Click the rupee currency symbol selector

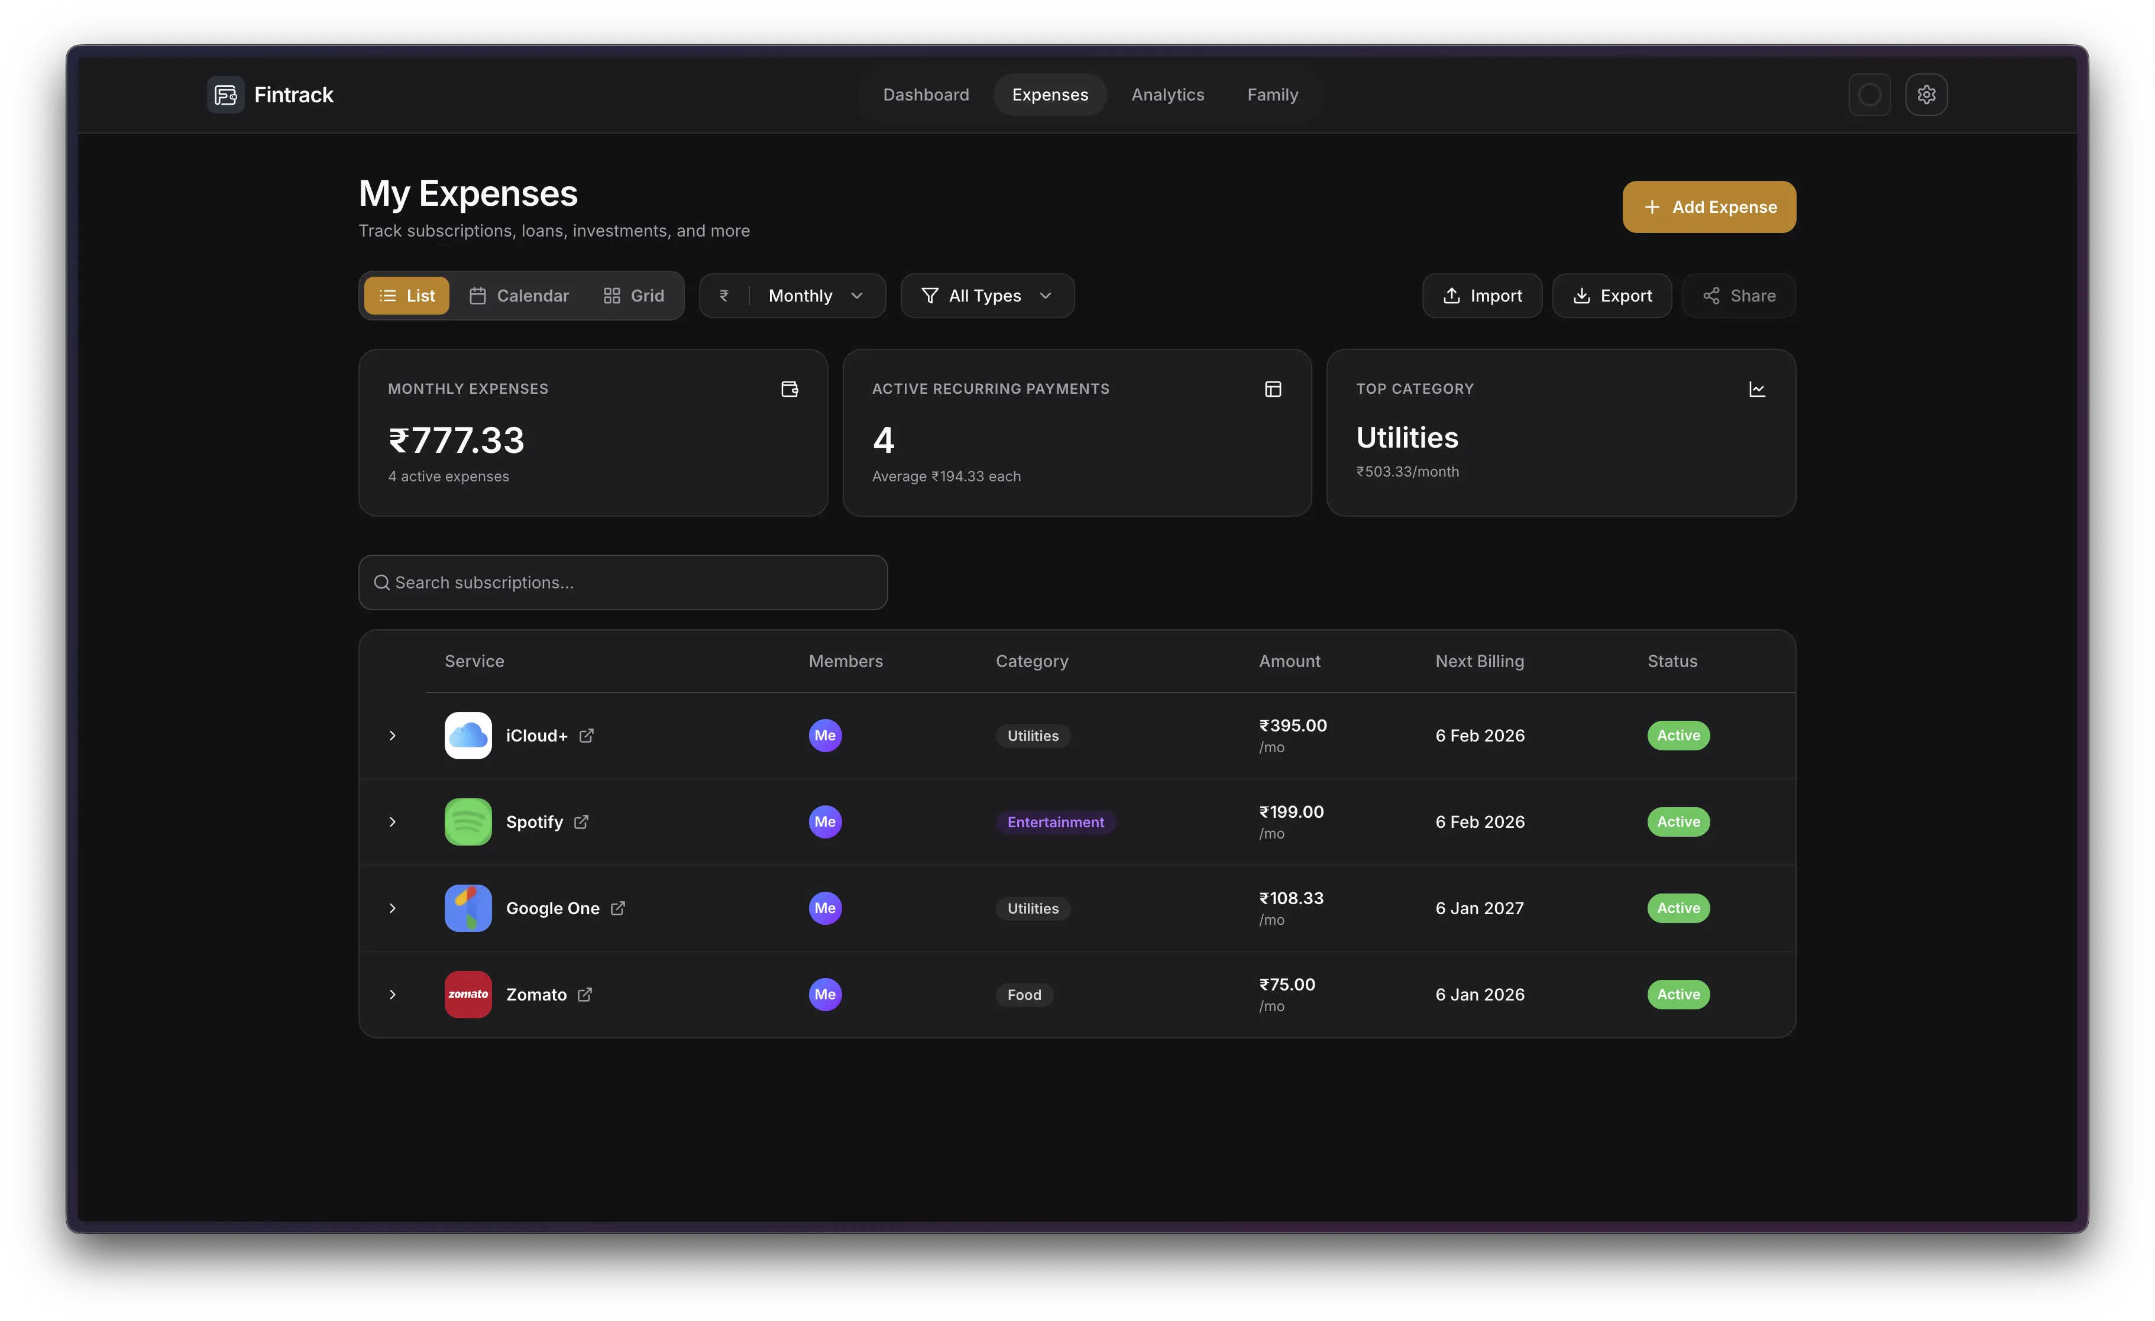point(724,296)
